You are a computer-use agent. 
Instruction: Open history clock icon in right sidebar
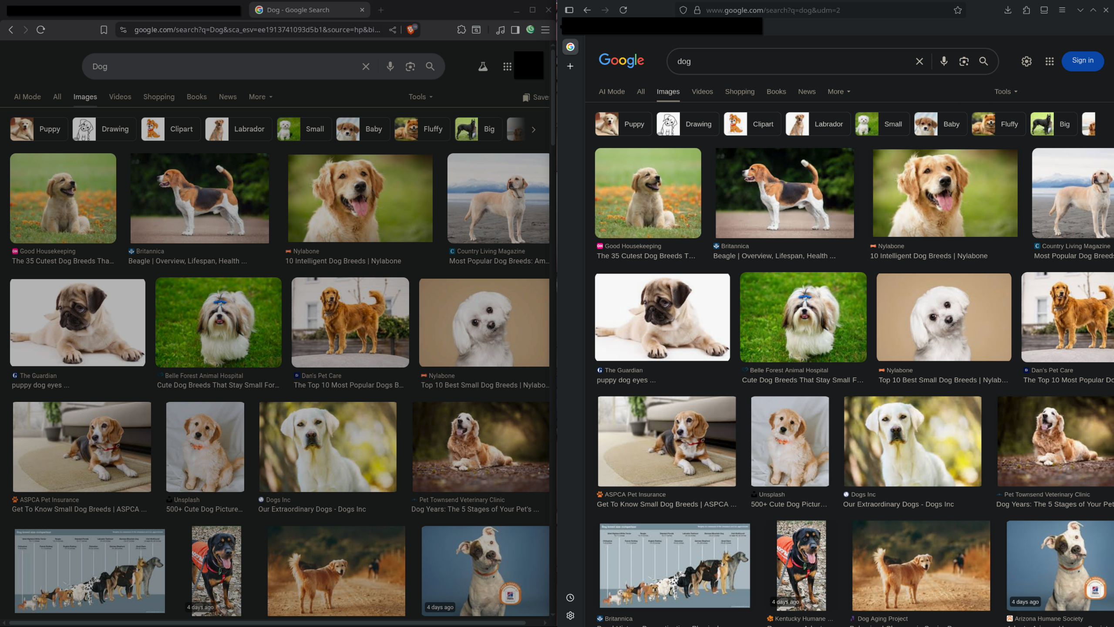click(x=570, y=598)
